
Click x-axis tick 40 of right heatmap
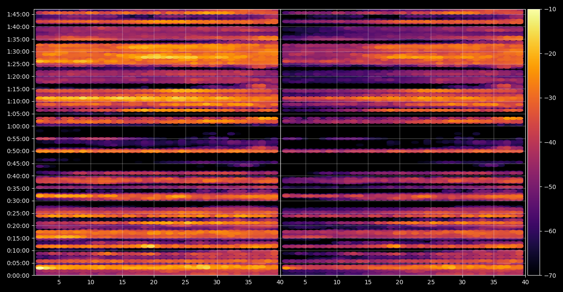[x=525, y=282]
